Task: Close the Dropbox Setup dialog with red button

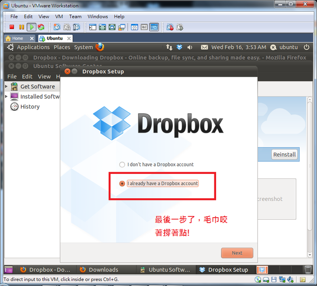Action: (67, 71)
